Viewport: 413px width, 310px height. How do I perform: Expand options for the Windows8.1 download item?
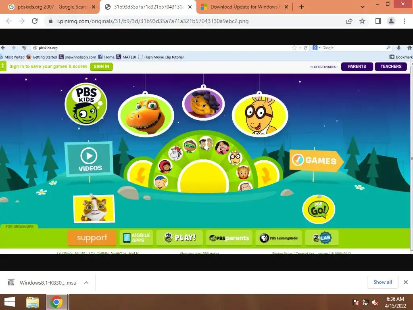point(86,283)
